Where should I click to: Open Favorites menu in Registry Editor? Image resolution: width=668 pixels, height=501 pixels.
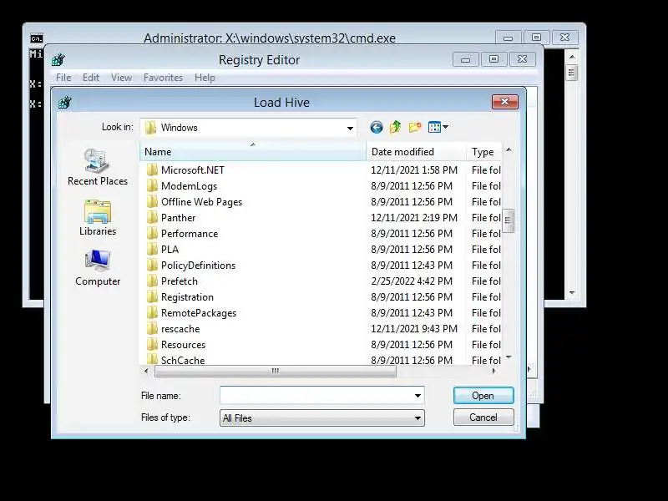[x=163, y=78]
